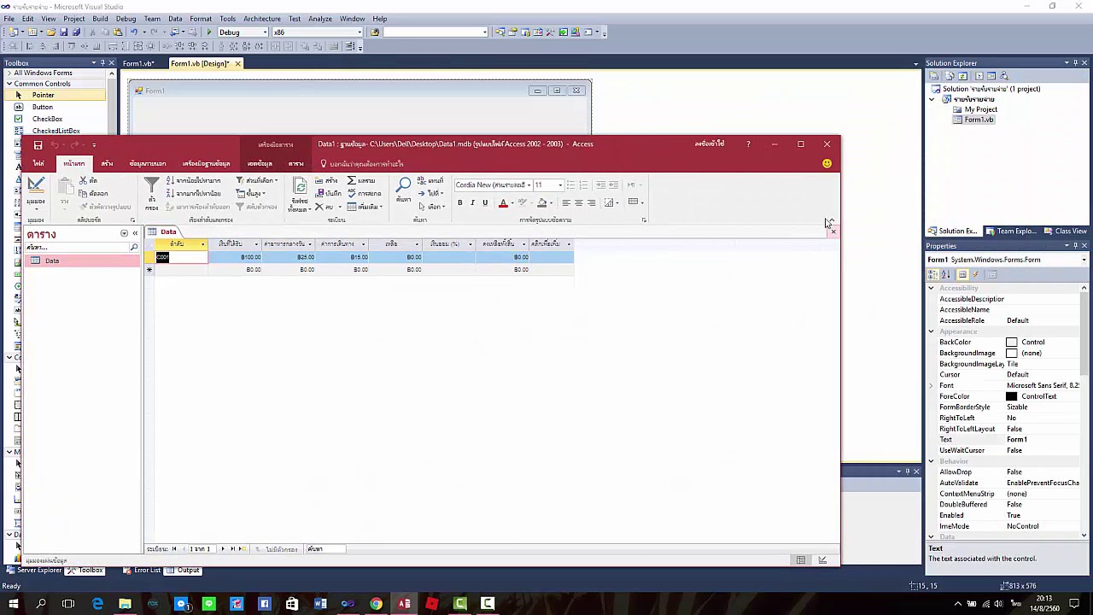Open the Cordia New font name dropdown

click(x=529, y=185)
